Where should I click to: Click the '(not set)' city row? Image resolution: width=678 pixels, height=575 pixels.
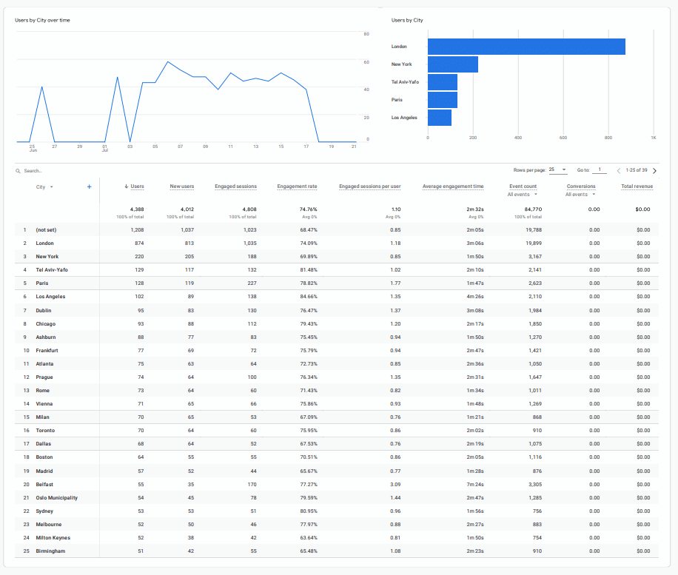click(46, 230)
